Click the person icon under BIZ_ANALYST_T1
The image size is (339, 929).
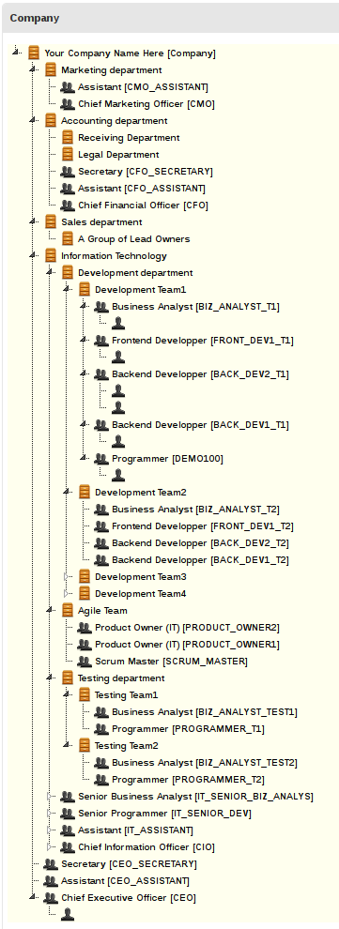point(118,324)
